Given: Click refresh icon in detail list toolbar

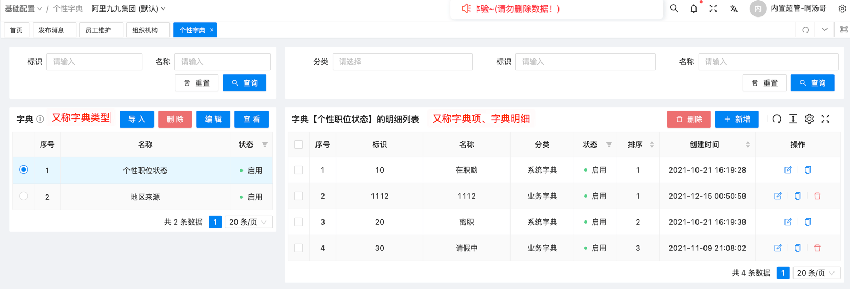Looking at the screenshot, I should point(776,119).
